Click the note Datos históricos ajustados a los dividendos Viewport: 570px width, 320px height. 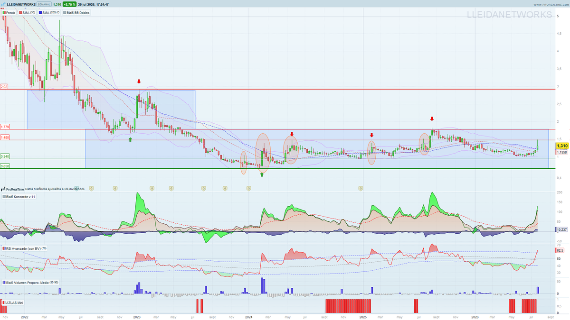[55, 189]
